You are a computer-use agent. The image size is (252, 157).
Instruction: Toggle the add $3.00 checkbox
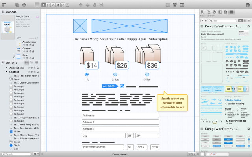pos(122,86)
